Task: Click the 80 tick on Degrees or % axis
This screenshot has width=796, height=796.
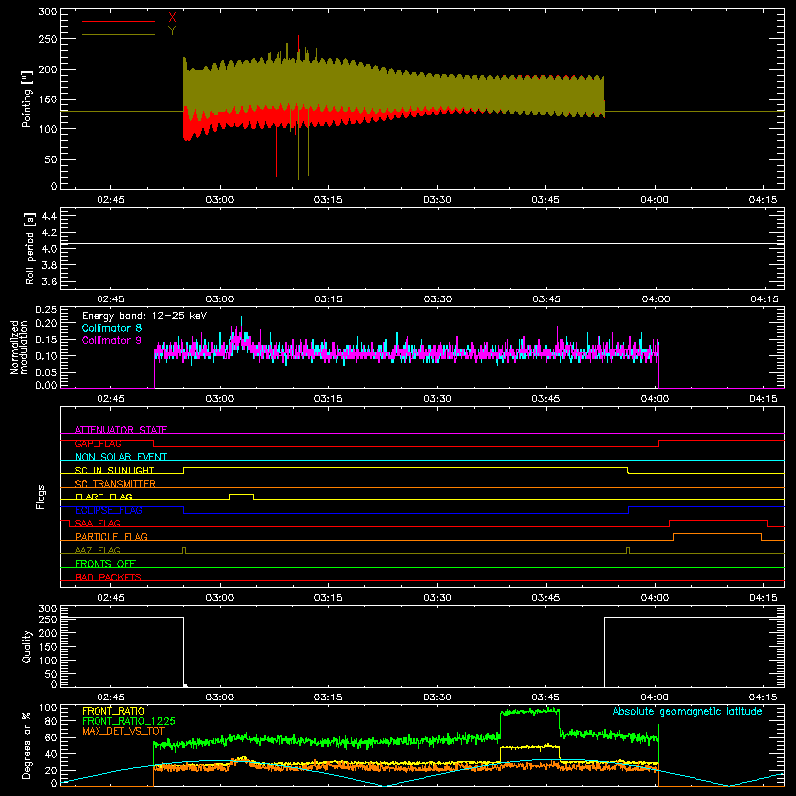Action: 52,721
